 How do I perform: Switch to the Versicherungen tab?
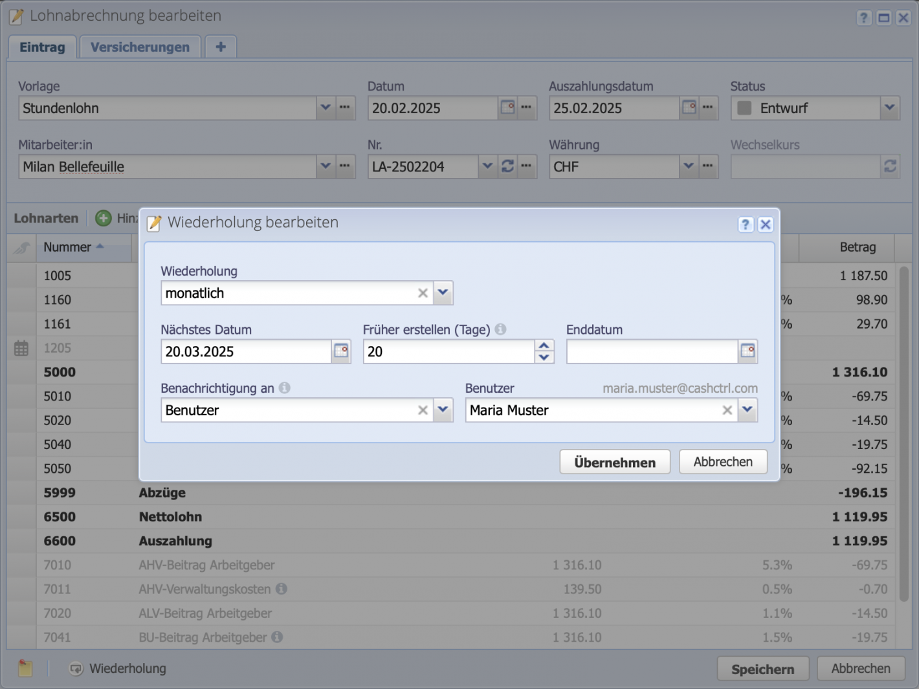click(x=140, y=47)
